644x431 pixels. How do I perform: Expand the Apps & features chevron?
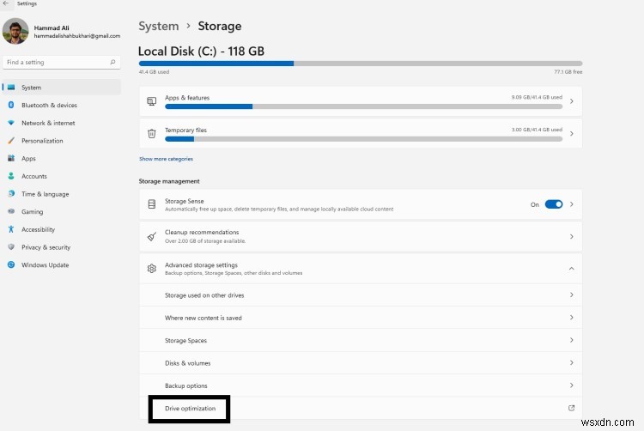571,101
